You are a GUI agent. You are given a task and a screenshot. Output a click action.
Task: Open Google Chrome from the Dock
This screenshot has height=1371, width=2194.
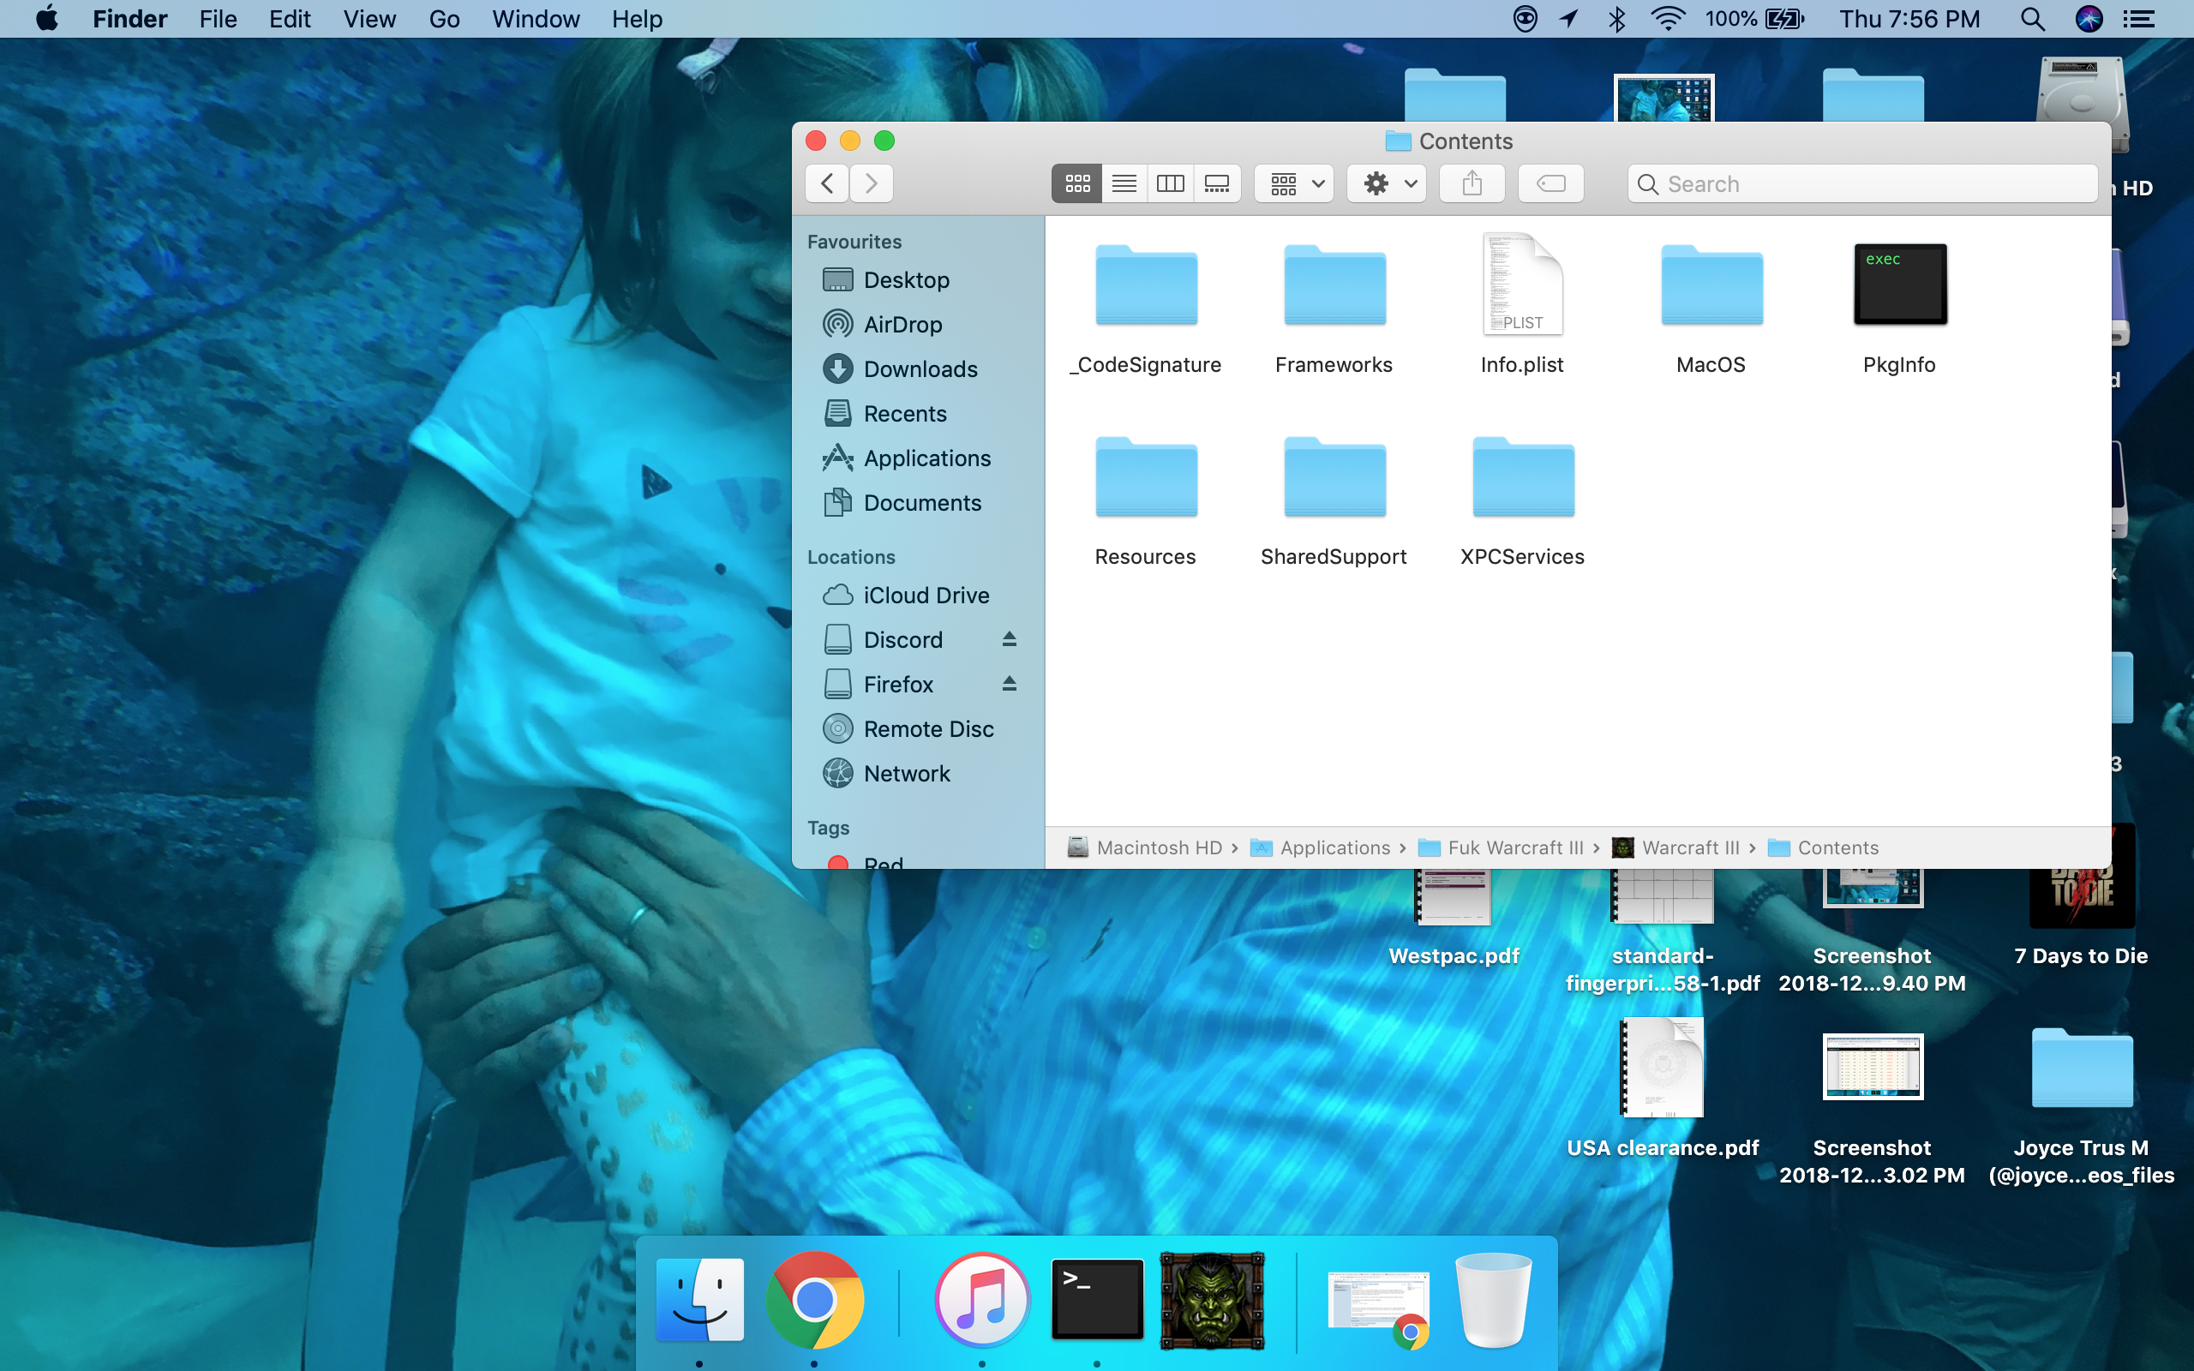(814, 1300)
